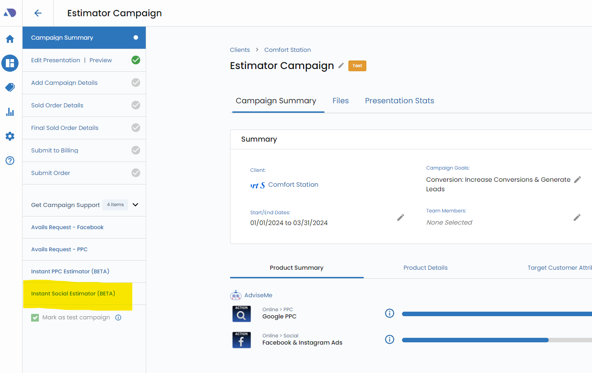
Task: Toggle Mark as test campaign checkbox
Action: [35, 318]
